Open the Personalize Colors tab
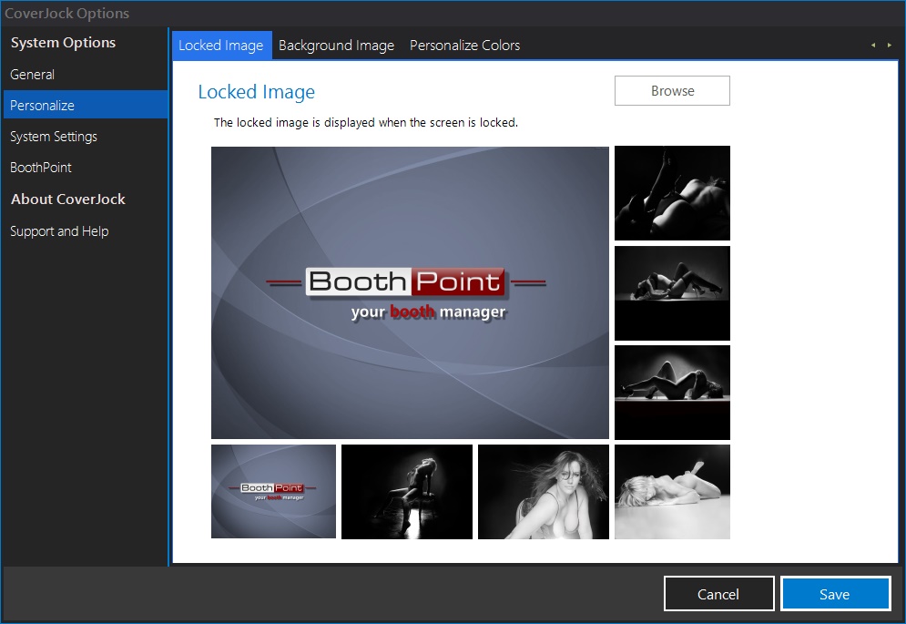The width and height of the screenshot is (906, 624). (464, 46)
